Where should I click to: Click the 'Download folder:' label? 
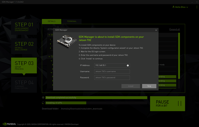(x=50, y=109)
